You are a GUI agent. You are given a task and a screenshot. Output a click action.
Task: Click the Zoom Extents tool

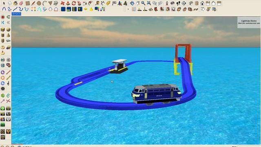[x=149, y=3]
